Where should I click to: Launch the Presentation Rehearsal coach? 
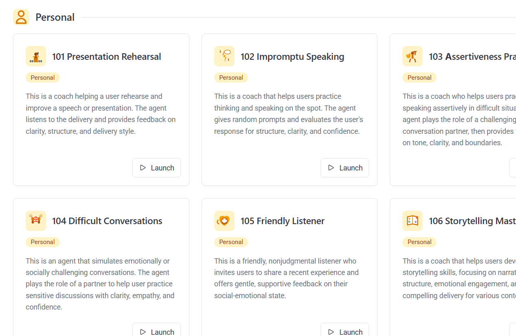156,168
